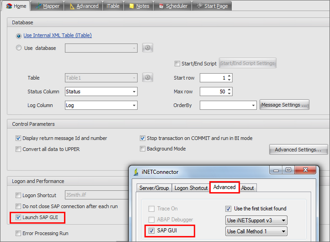Click the Use Internal XML Table (iTable) link

(58, 35)
